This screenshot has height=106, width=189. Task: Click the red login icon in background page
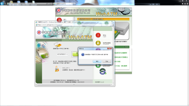(59, 20)
